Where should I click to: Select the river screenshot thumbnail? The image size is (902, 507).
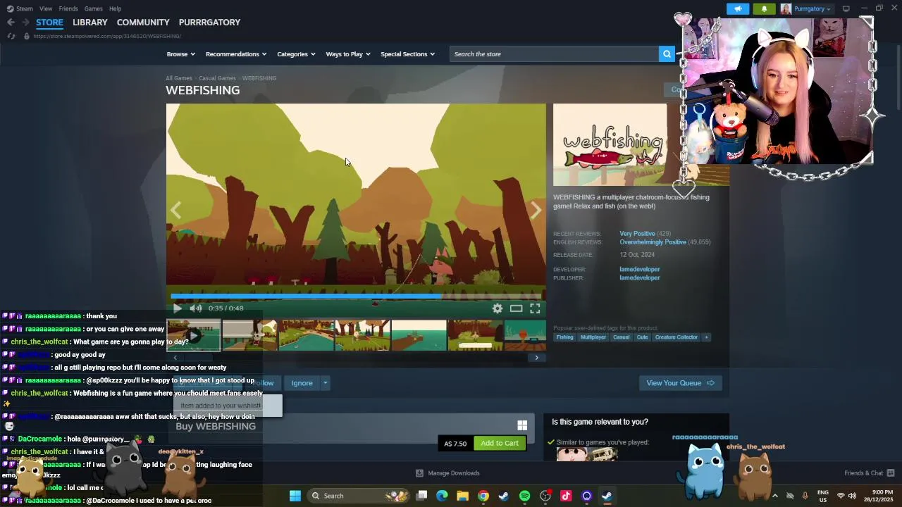point(307,335)
